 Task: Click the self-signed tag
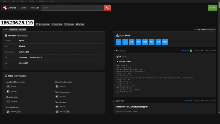pyautogui.click(x=22, y=30)
